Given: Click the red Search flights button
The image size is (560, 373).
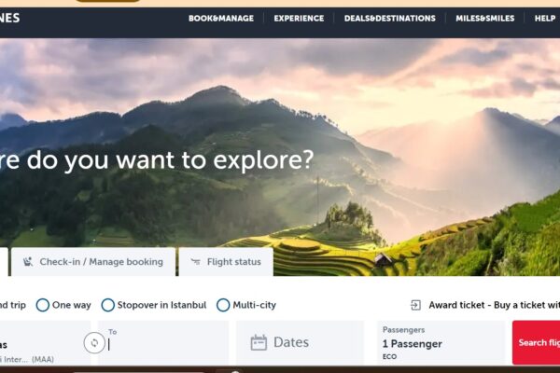Looking at the screenshot, I should coord(536,342).
